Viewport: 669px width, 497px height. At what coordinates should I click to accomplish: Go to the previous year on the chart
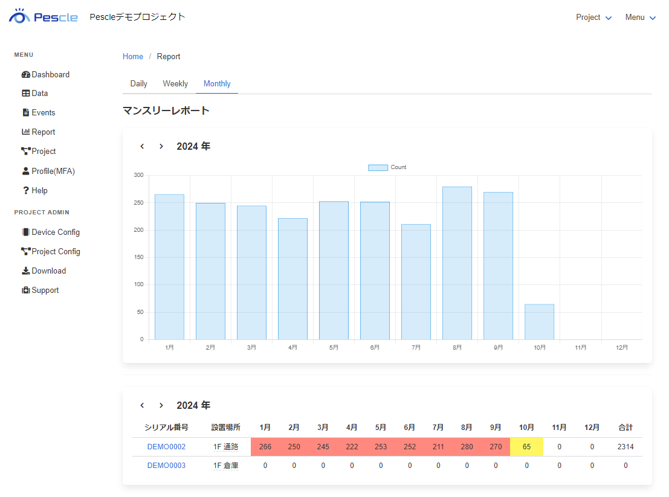click(x=142, y=146)
